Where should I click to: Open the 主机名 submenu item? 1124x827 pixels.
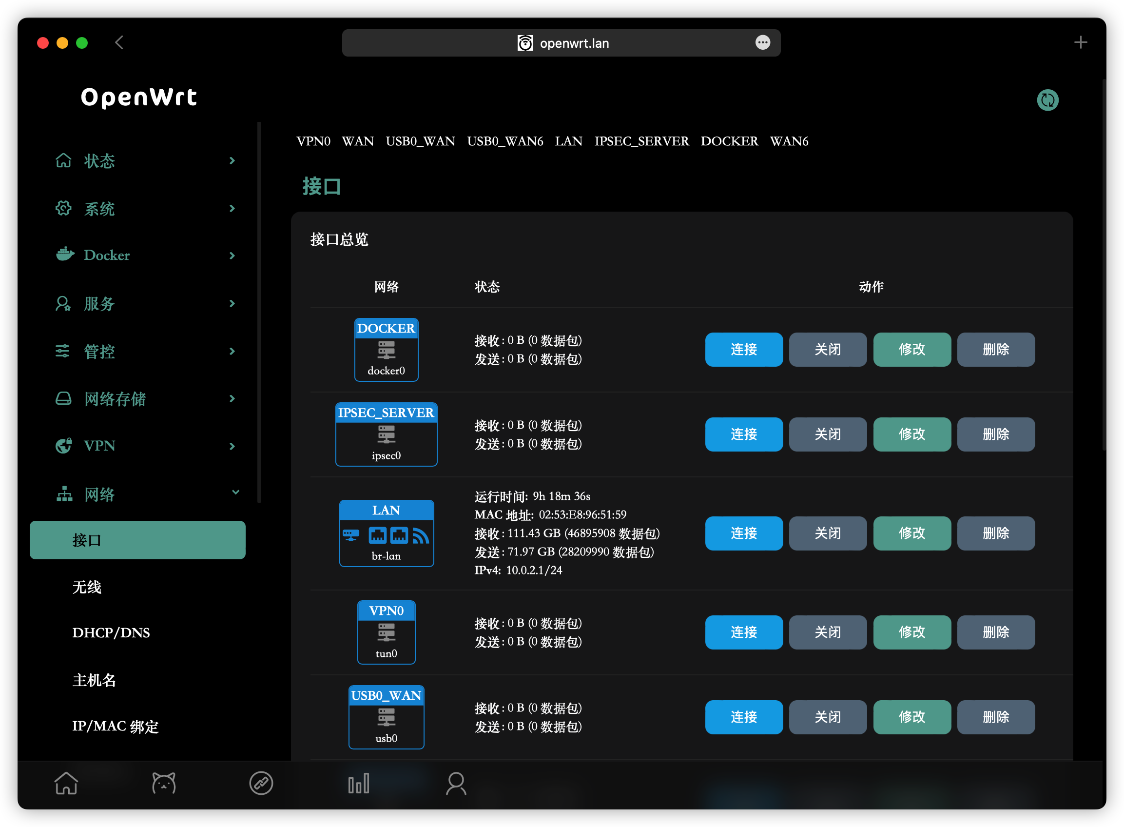pos(94,680)
